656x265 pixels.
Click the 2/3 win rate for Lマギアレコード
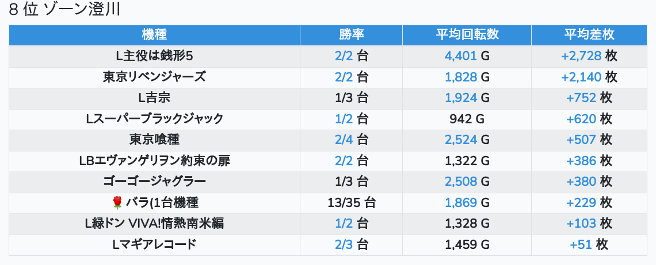click(x=344, y=244)
